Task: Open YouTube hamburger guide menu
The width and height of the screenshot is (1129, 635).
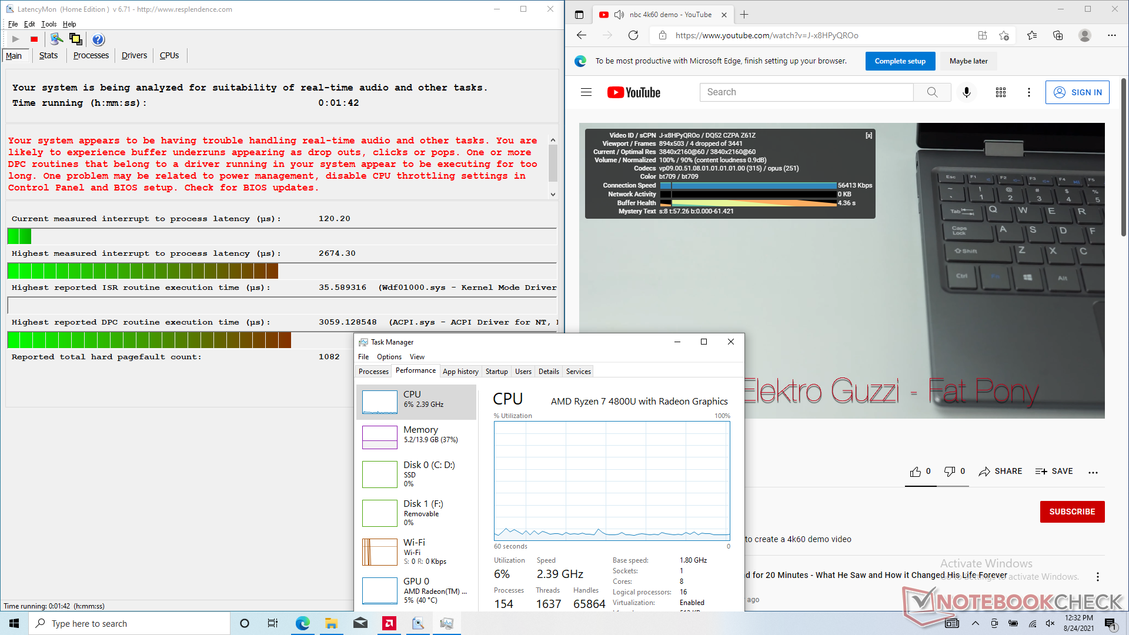Action: coord(586,92)
